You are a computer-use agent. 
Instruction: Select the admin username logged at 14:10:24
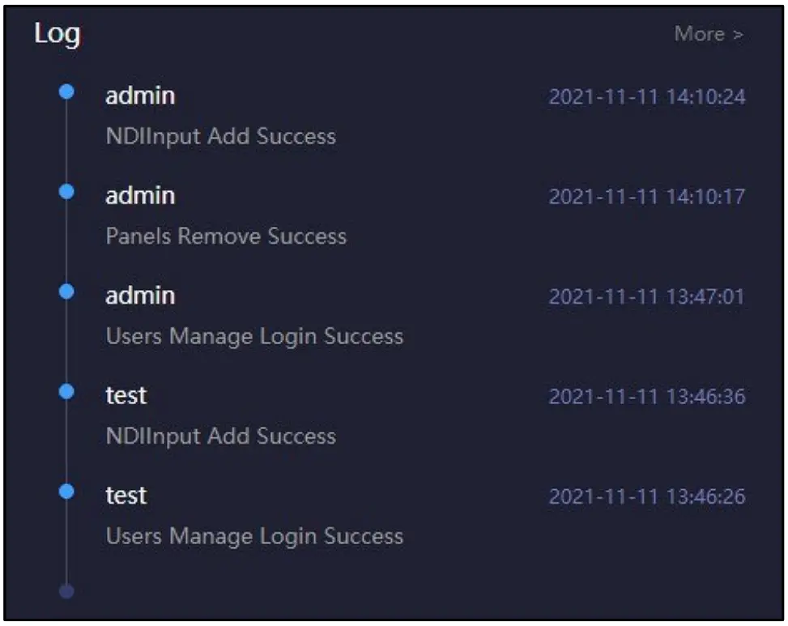[x=140, y=96]
